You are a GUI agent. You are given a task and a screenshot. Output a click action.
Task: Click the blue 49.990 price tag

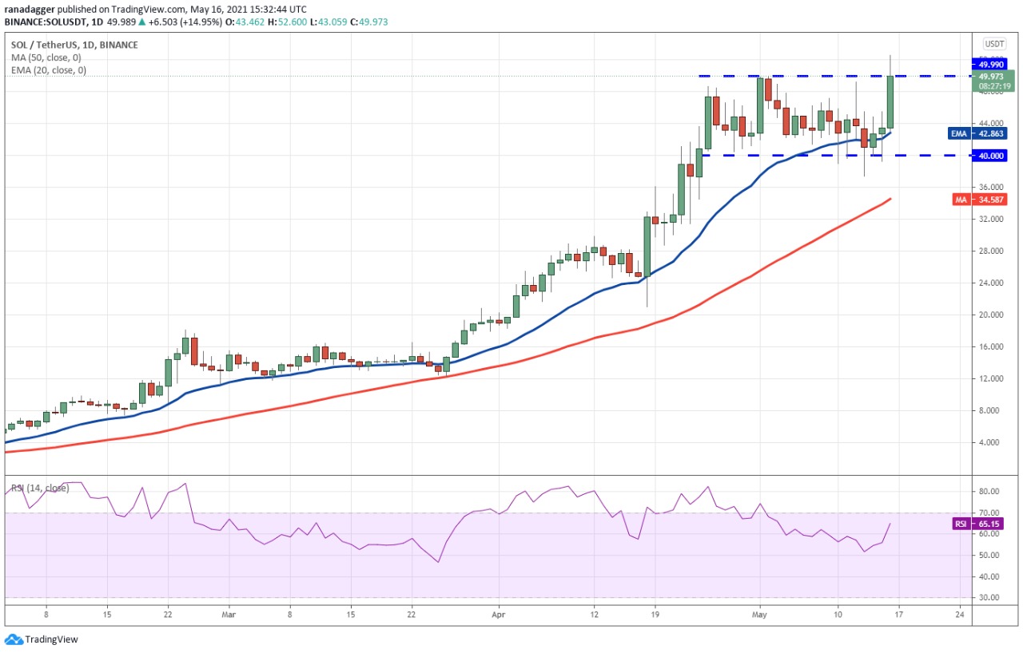point(989,64)
